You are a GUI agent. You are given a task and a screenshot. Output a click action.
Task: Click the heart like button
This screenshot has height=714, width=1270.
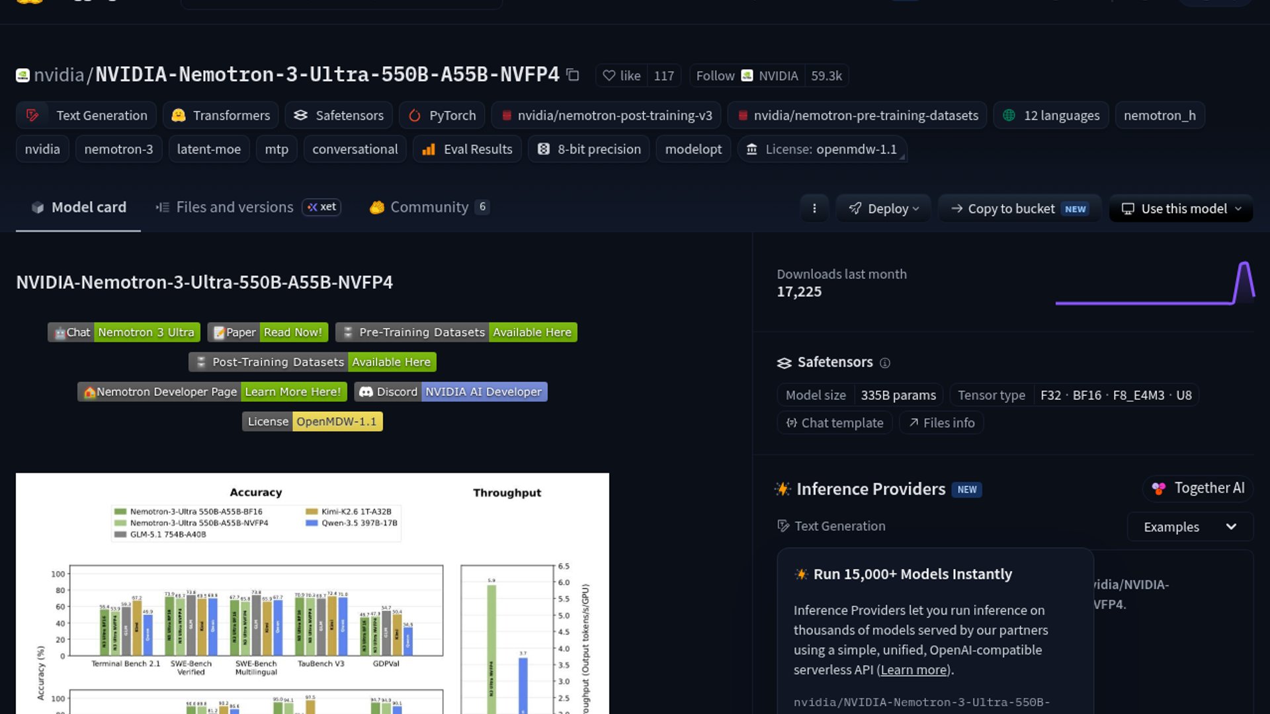pos(621,76)
